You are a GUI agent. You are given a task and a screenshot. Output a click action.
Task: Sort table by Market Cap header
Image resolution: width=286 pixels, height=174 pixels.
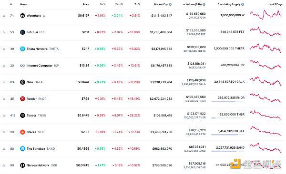[161, 4]
